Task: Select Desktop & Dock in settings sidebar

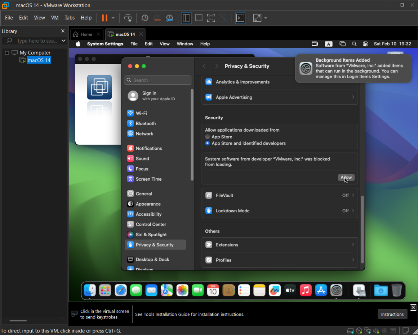Action: point(155,260)
